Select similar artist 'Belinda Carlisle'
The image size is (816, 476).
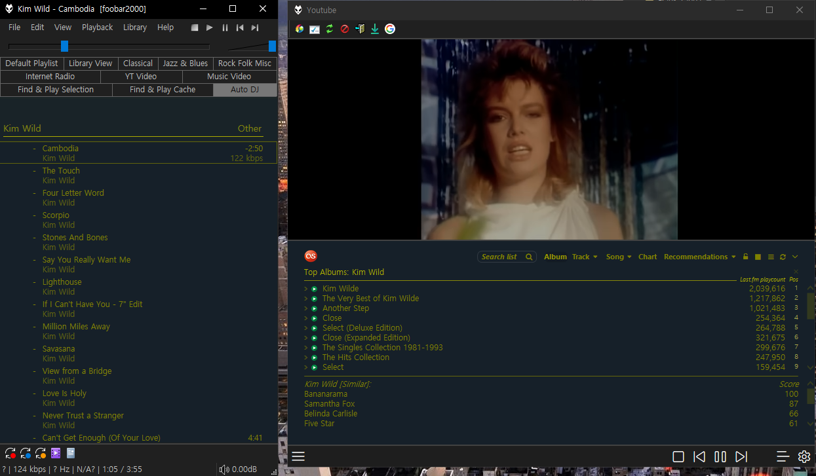click(331, 414)
